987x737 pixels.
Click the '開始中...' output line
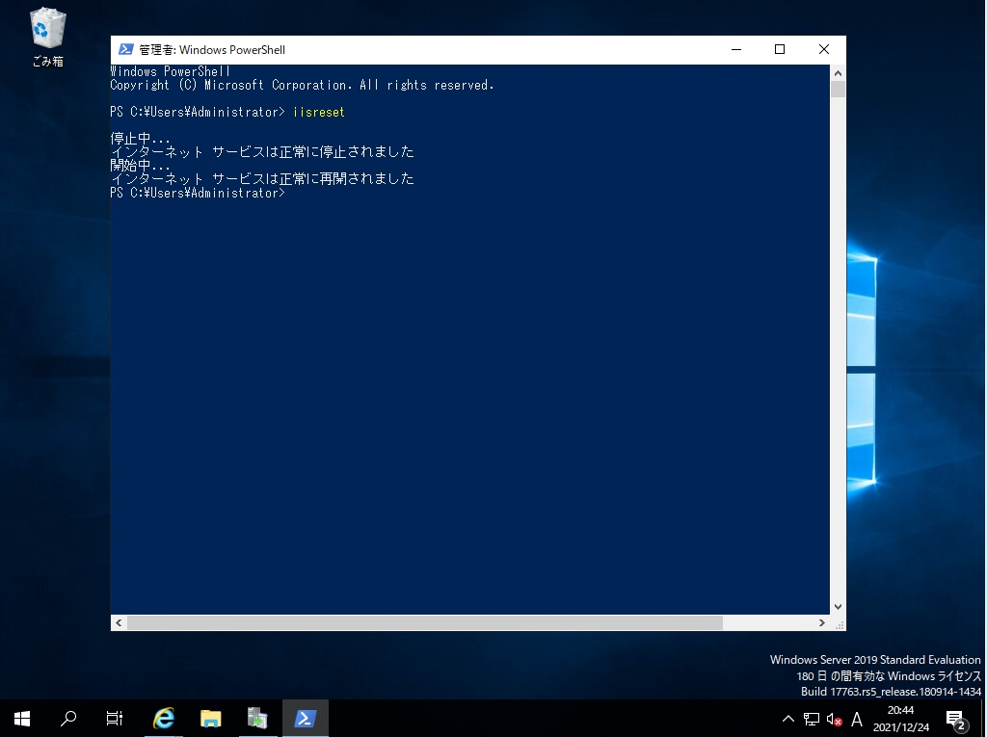141,166
